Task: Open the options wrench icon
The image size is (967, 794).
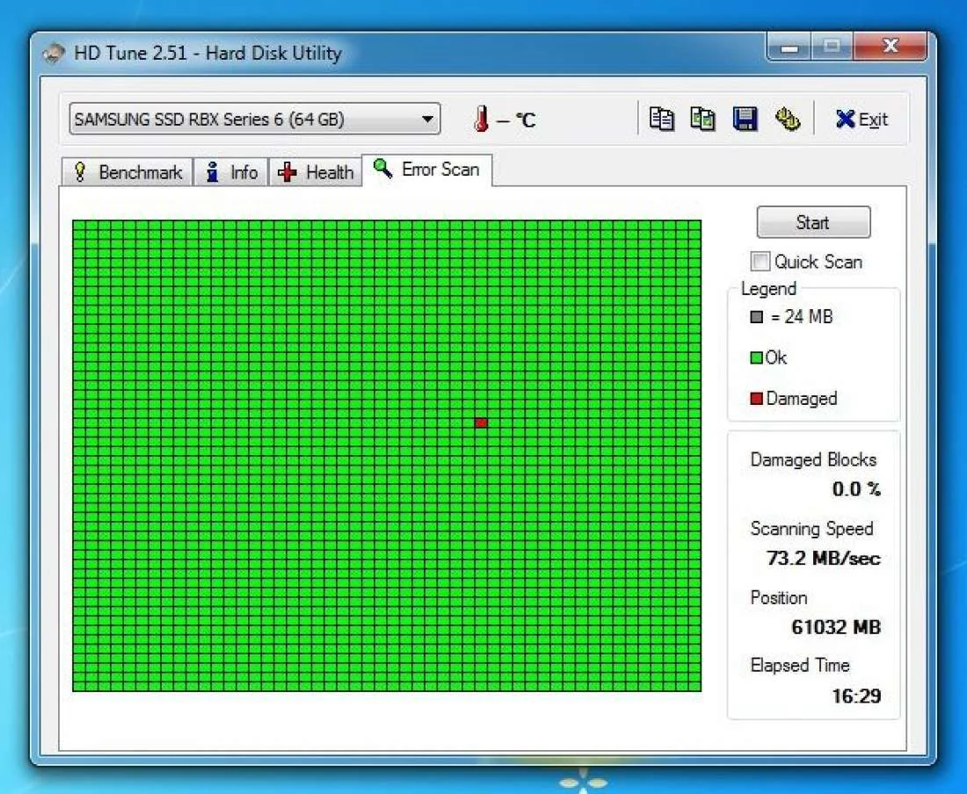Action: click(x=788, y=119)
